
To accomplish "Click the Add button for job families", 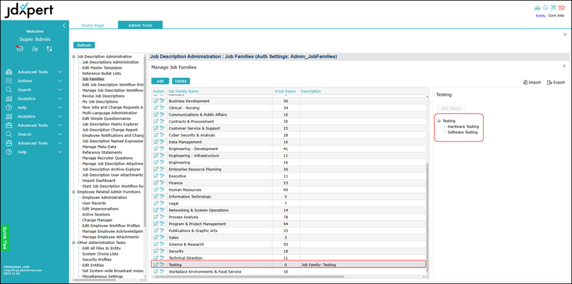I will (159, 81).
